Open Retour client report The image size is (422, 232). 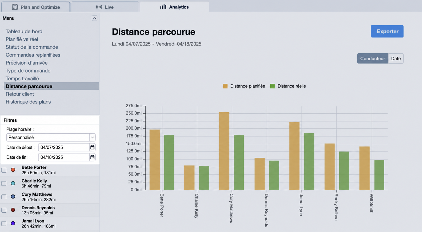click(x=20, y=94)
